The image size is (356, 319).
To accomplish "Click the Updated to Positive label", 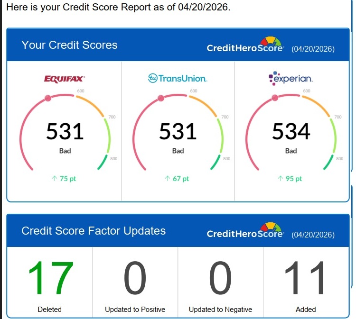I will 135,309.
